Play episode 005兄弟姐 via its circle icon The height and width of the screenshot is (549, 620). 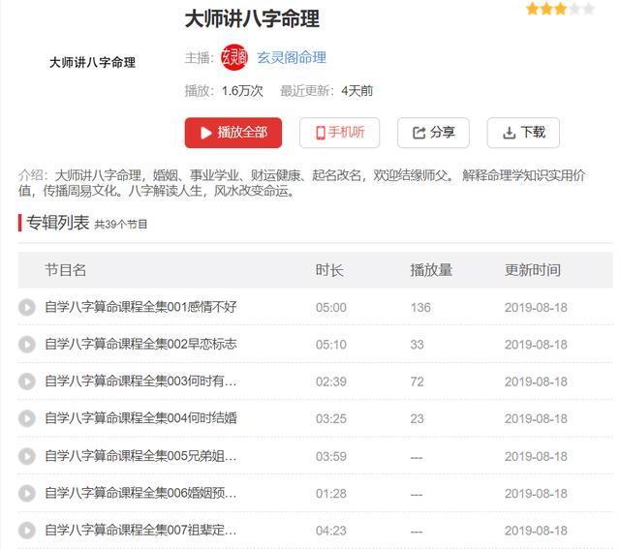click(x=27, y=456)
